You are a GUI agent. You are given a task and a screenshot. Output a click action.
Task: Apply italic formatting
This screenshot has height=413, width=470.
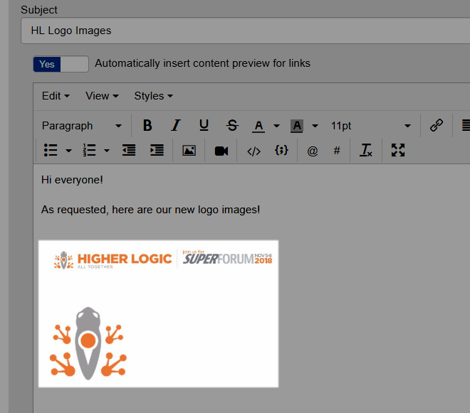click(x=176, y=125)
